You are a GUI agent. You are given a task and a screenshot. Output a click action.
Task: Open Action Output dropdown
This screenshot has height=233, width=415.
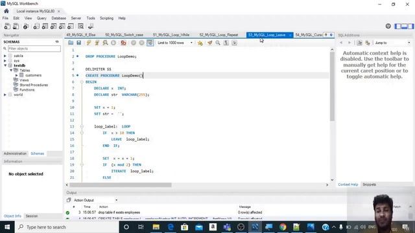[95, 200]
